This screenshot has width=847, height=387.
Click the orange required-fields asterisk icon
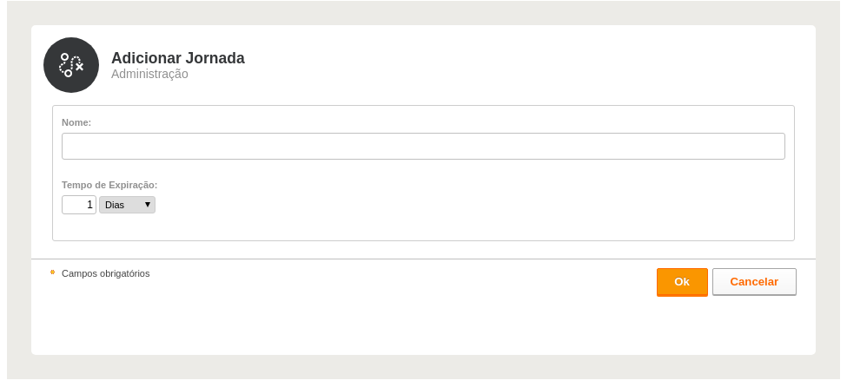pyautogui.click(x=52, y=272)
